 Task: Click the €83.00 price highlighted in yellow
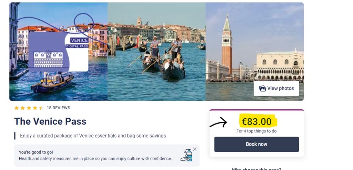[256, 122]
